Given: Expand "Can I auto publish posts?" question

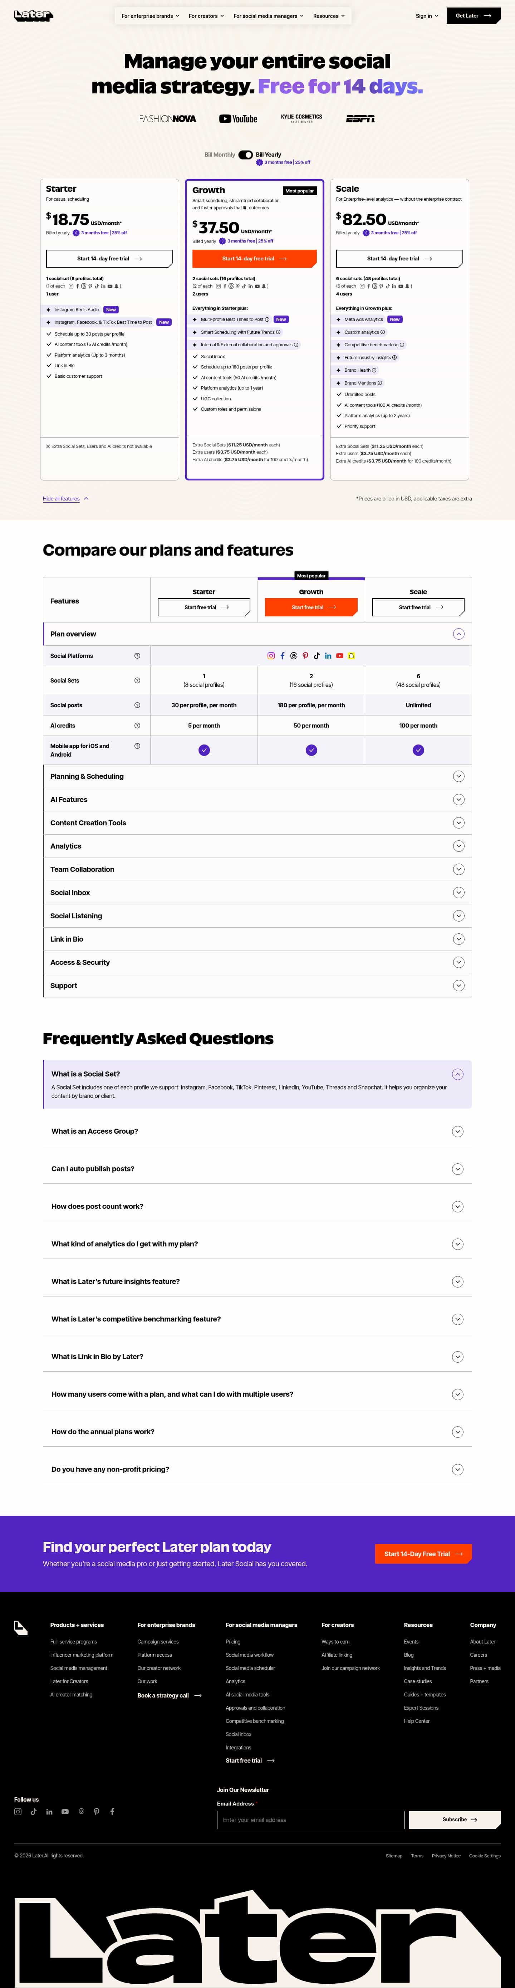Looking at the screenshot, I should click(x=257, y=1168).
